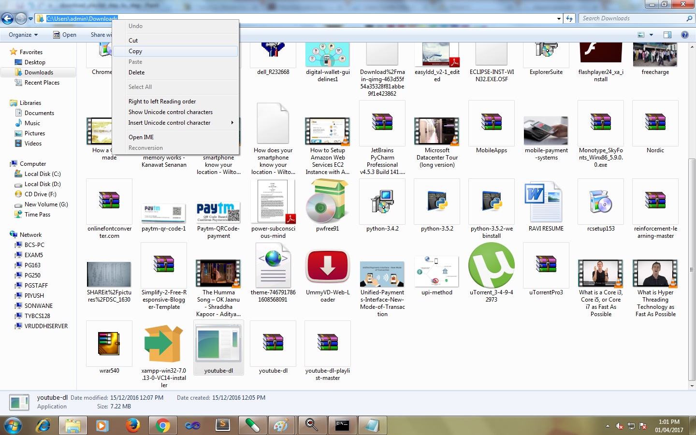Open Action Center flag in system tray

[643, 426]
